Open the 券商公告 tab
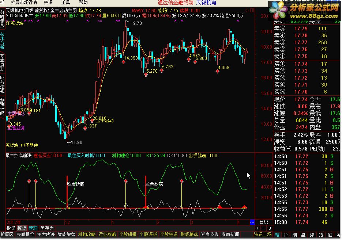The image size is (342, 240). tap(210, 235)
